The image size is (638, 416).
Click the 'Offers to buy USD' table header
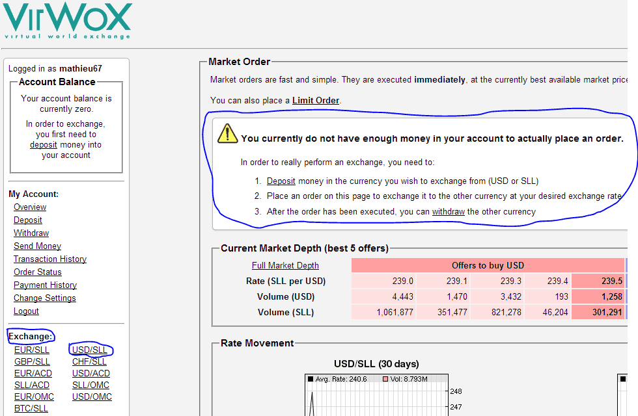488,265
